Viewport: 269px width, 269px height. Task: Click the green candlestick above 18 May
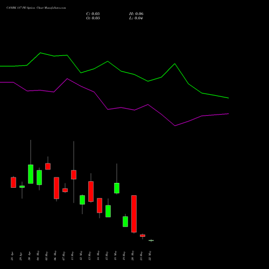(117, 188)
